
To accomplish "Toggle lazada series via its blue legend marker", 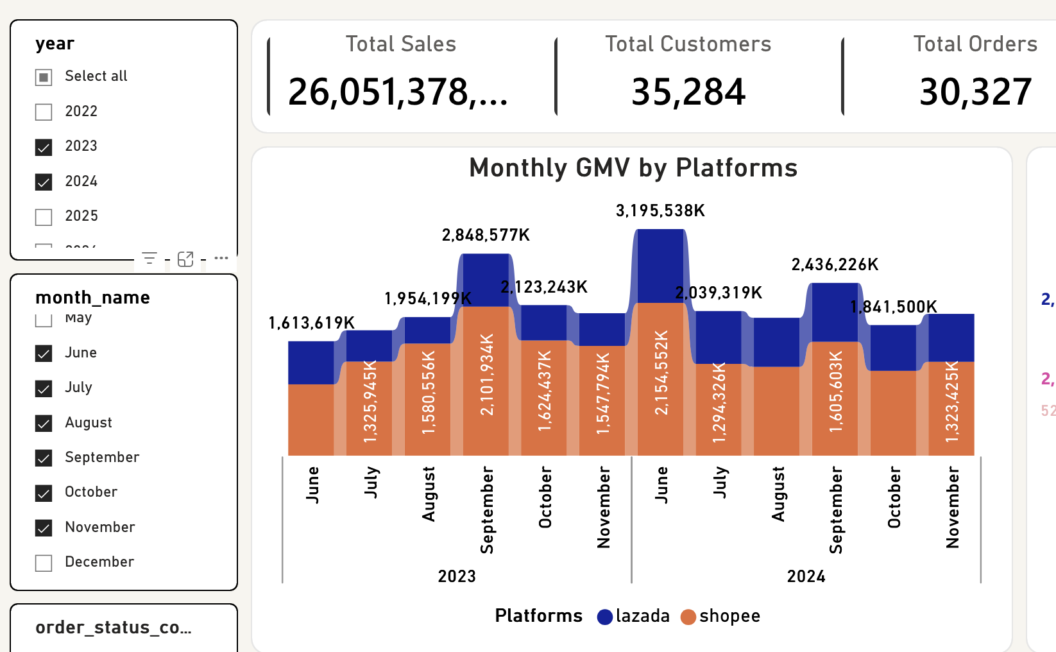I will click(x=604, y=616).
